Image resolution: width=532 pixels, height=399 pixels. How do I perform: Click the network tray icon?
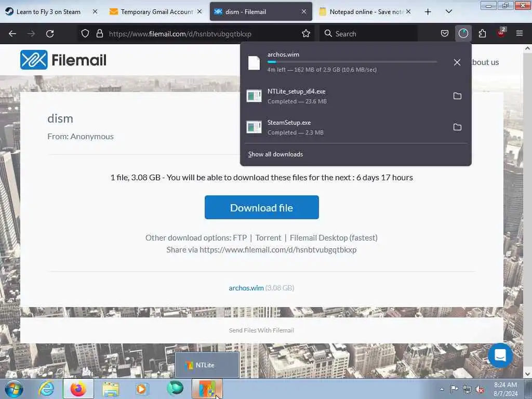[x=467, y=390]
